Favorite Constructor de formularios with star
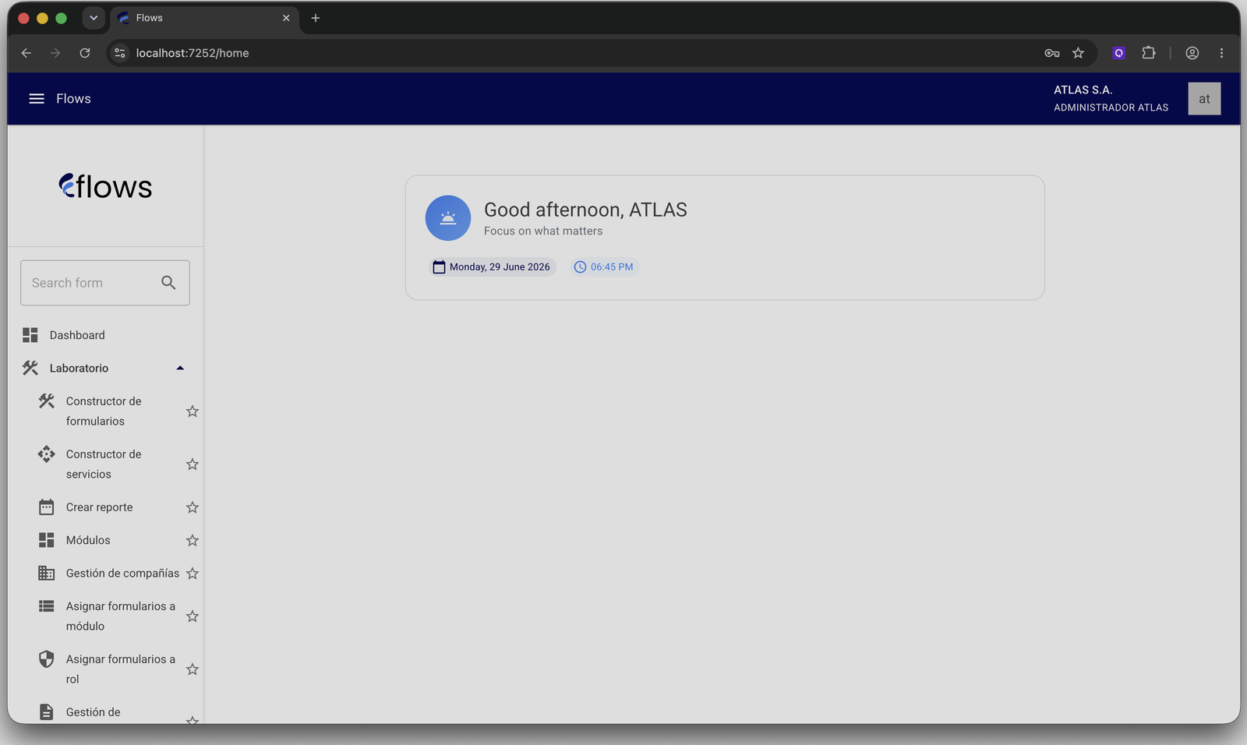 193,411
